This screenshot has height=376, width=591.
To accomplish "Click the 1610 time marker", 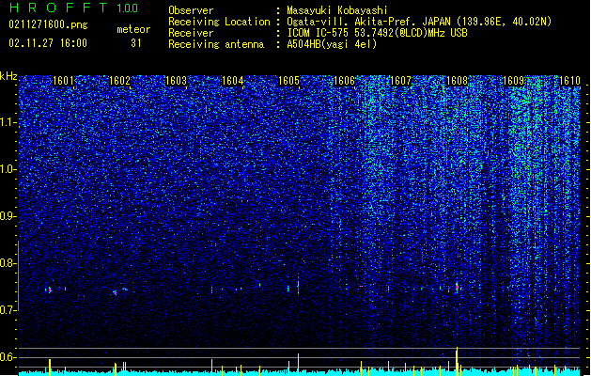I will (x=569, y=81).
